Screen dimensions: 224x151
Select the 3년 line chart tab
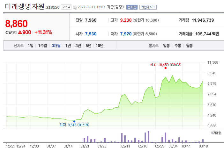click(78, 46)
